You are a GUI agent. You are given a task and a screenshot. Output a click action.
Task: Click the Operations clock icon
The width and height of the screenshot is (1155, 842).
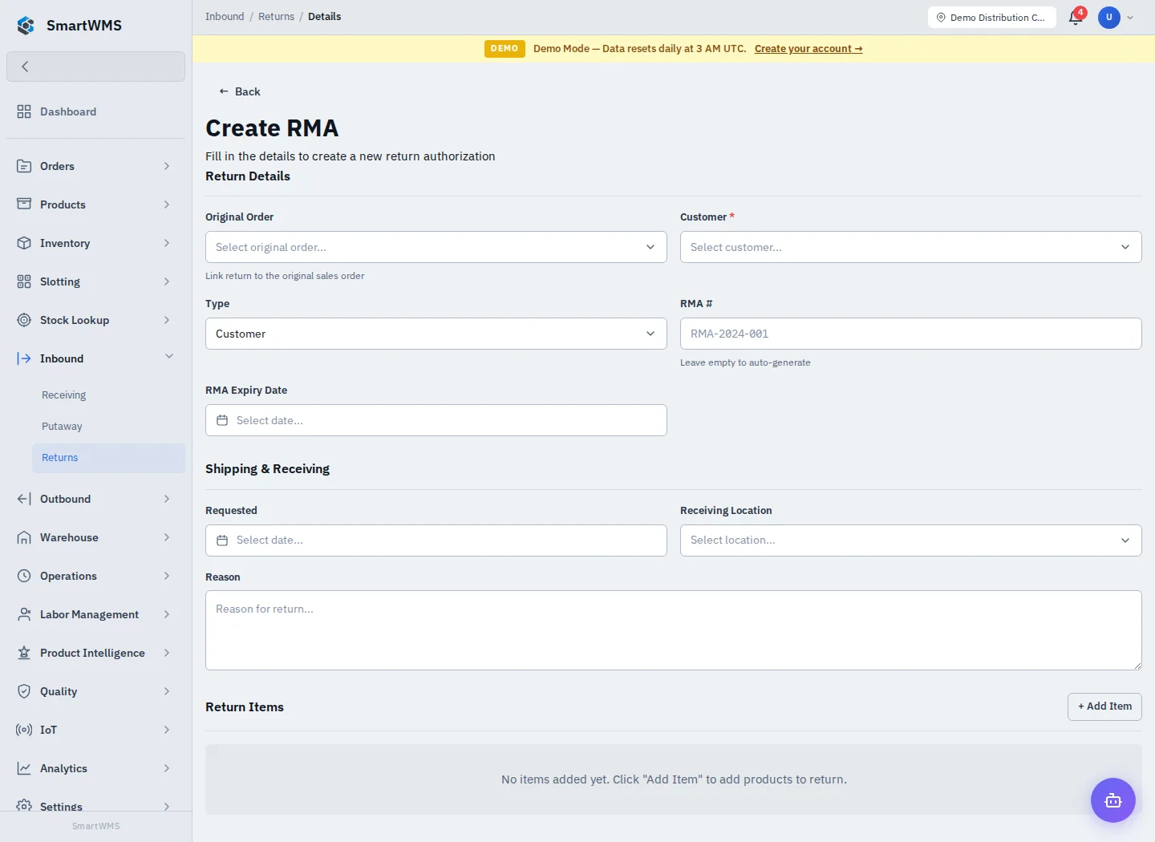point(24,576)
